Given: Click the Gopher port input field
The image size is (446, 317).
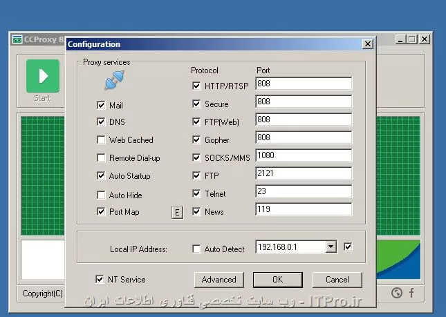Looking at the screenshot, I should (x=304, y=137).
